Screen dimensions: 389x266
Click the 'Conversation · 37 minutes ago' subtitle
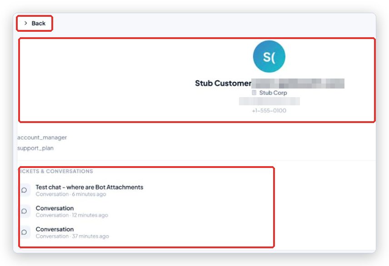72,236
